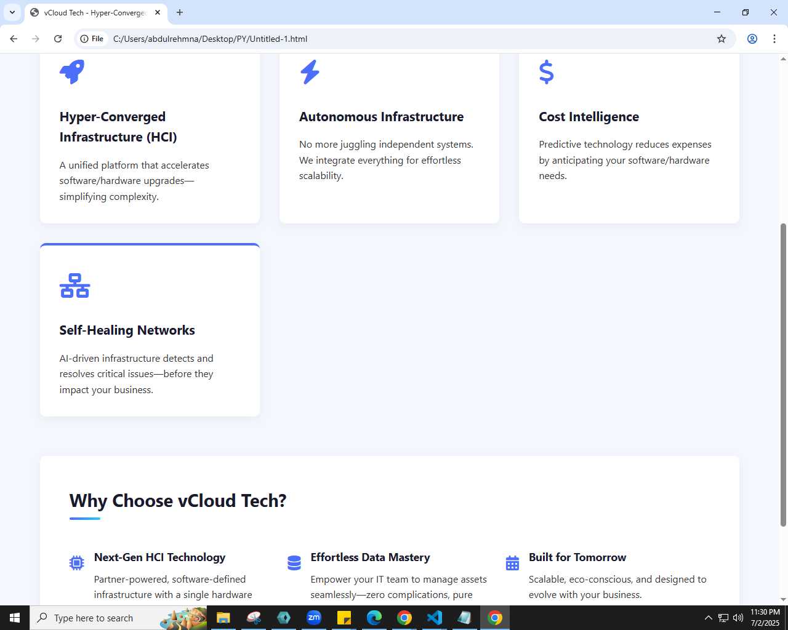Open the tab search dropdown arrow

tap(12, 12)
